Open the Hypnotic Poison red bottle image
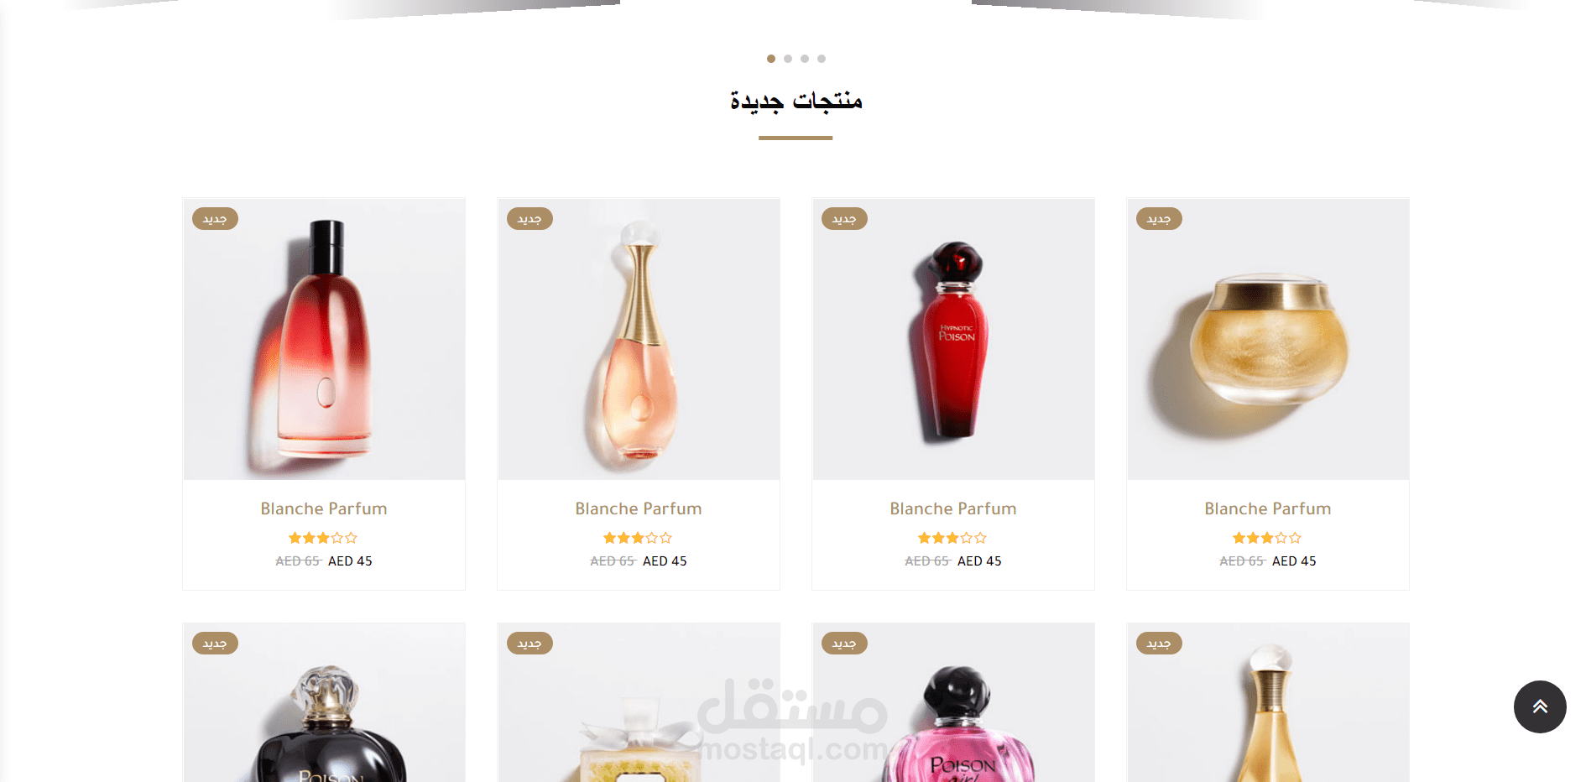Image resolution: width=1586 pixels, height=782 pixels. pos(953,339)
